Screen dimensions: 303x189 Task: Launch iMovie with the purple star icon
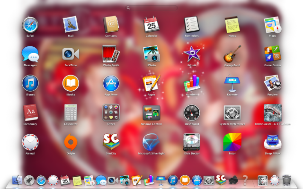(x=192, y=54)
